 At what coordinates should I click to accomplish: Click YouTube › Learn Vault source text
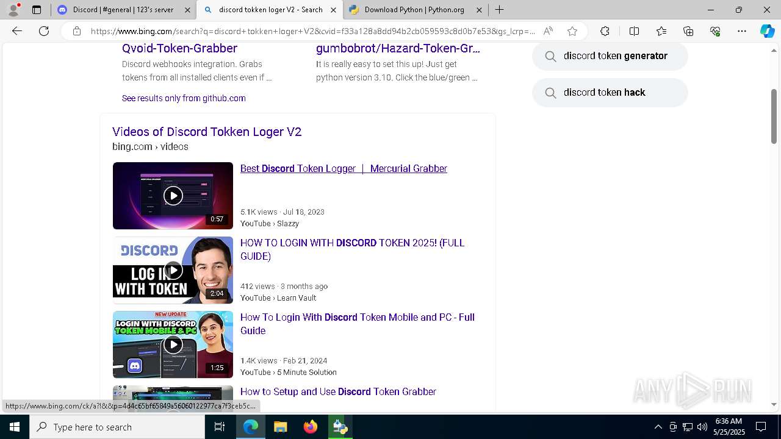tap(278, 298)
